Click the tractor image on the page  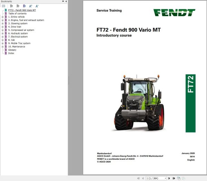point(139,103)
